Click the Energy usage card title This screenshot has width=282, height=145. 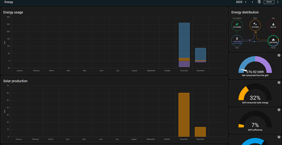pos(13,12)
